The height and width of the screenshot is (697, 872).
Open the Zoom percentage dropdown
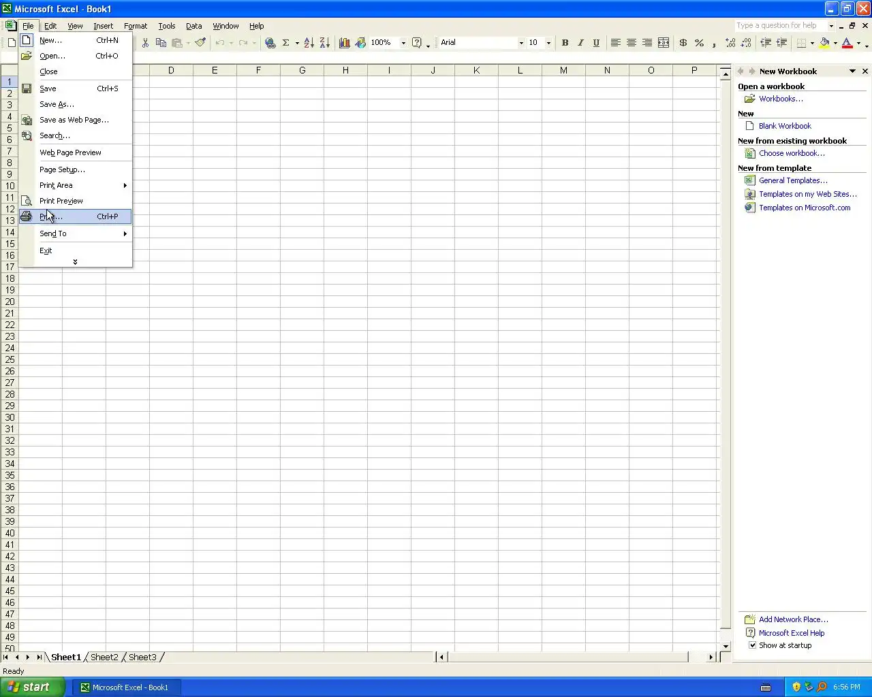tap(403, 42)
